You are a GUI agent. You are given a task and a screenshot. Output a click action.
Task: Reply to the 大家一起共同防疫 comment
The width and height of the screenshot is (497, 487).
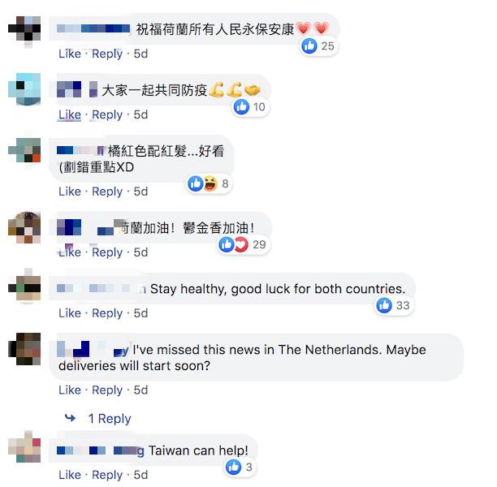107,114
